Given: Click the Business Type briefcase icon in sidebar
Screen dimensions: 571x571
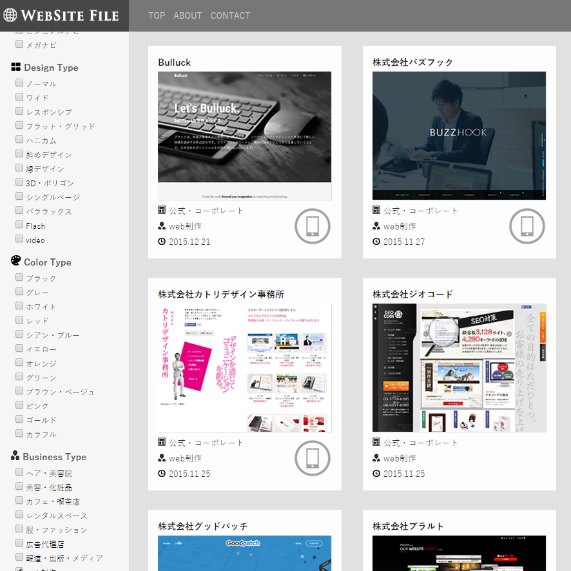Looking at the screenshot, I should coord(15,456).
